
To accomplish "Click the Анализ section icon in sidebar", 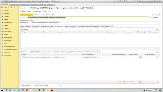I will pyautogui.click(x=3, y=34).
